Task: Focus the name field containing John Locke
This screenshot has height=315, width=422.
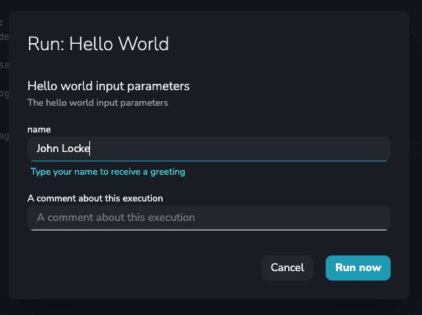Action: [209, 149]
